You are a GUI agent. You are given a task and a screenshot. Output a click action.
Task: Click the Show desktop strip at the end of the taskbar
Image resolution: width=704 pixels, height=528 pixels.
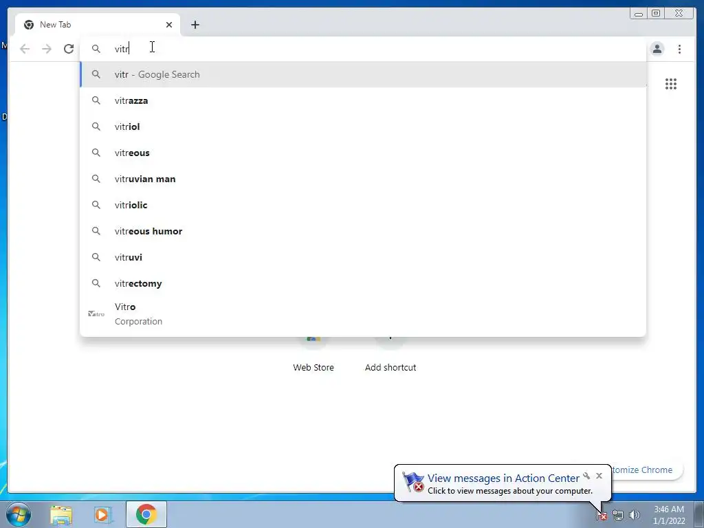(699, 514)
